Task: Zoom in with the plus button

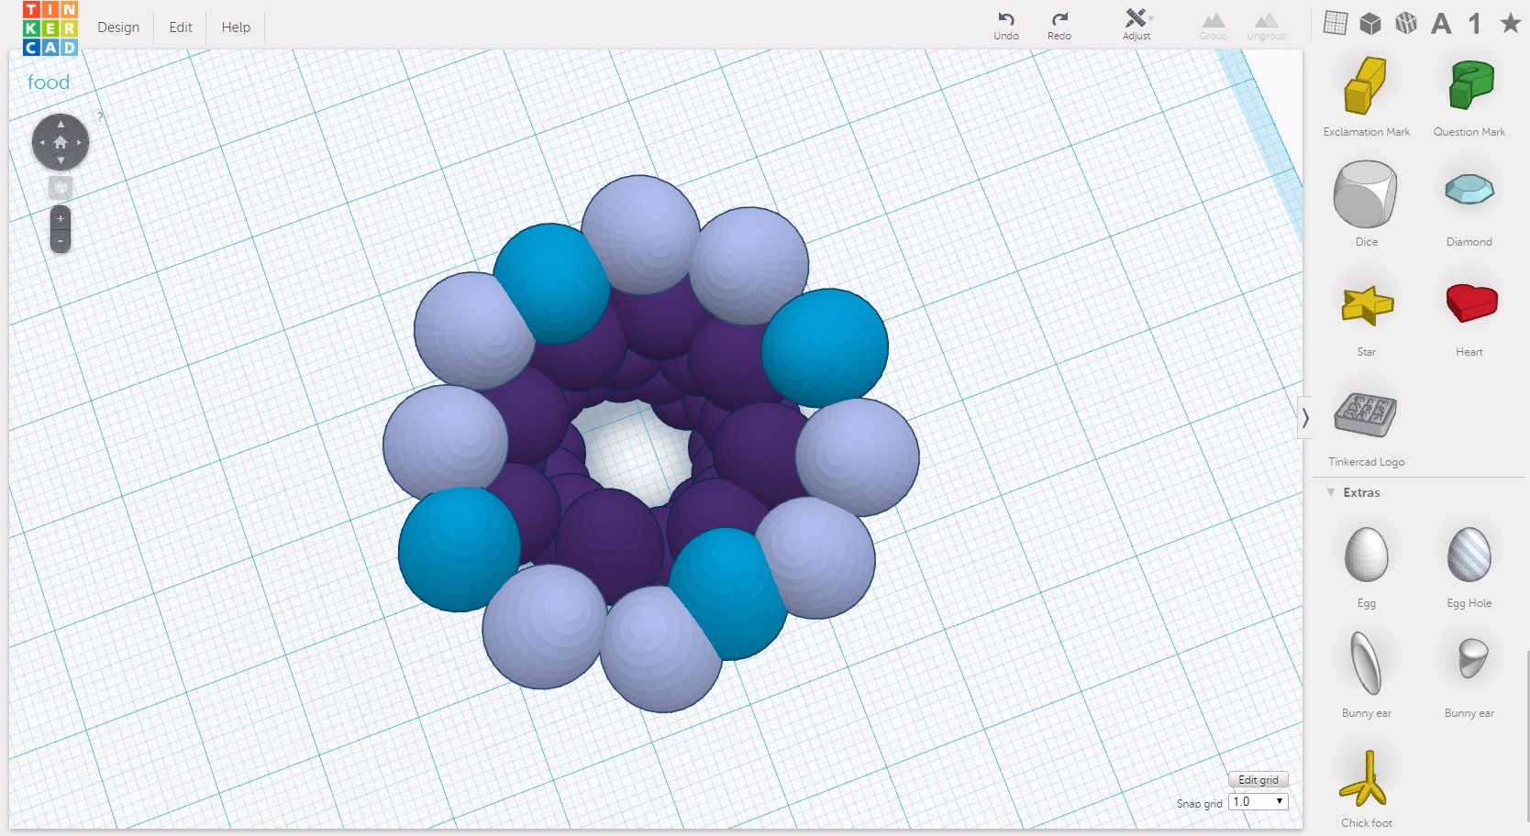Action: tap(61, 219)
